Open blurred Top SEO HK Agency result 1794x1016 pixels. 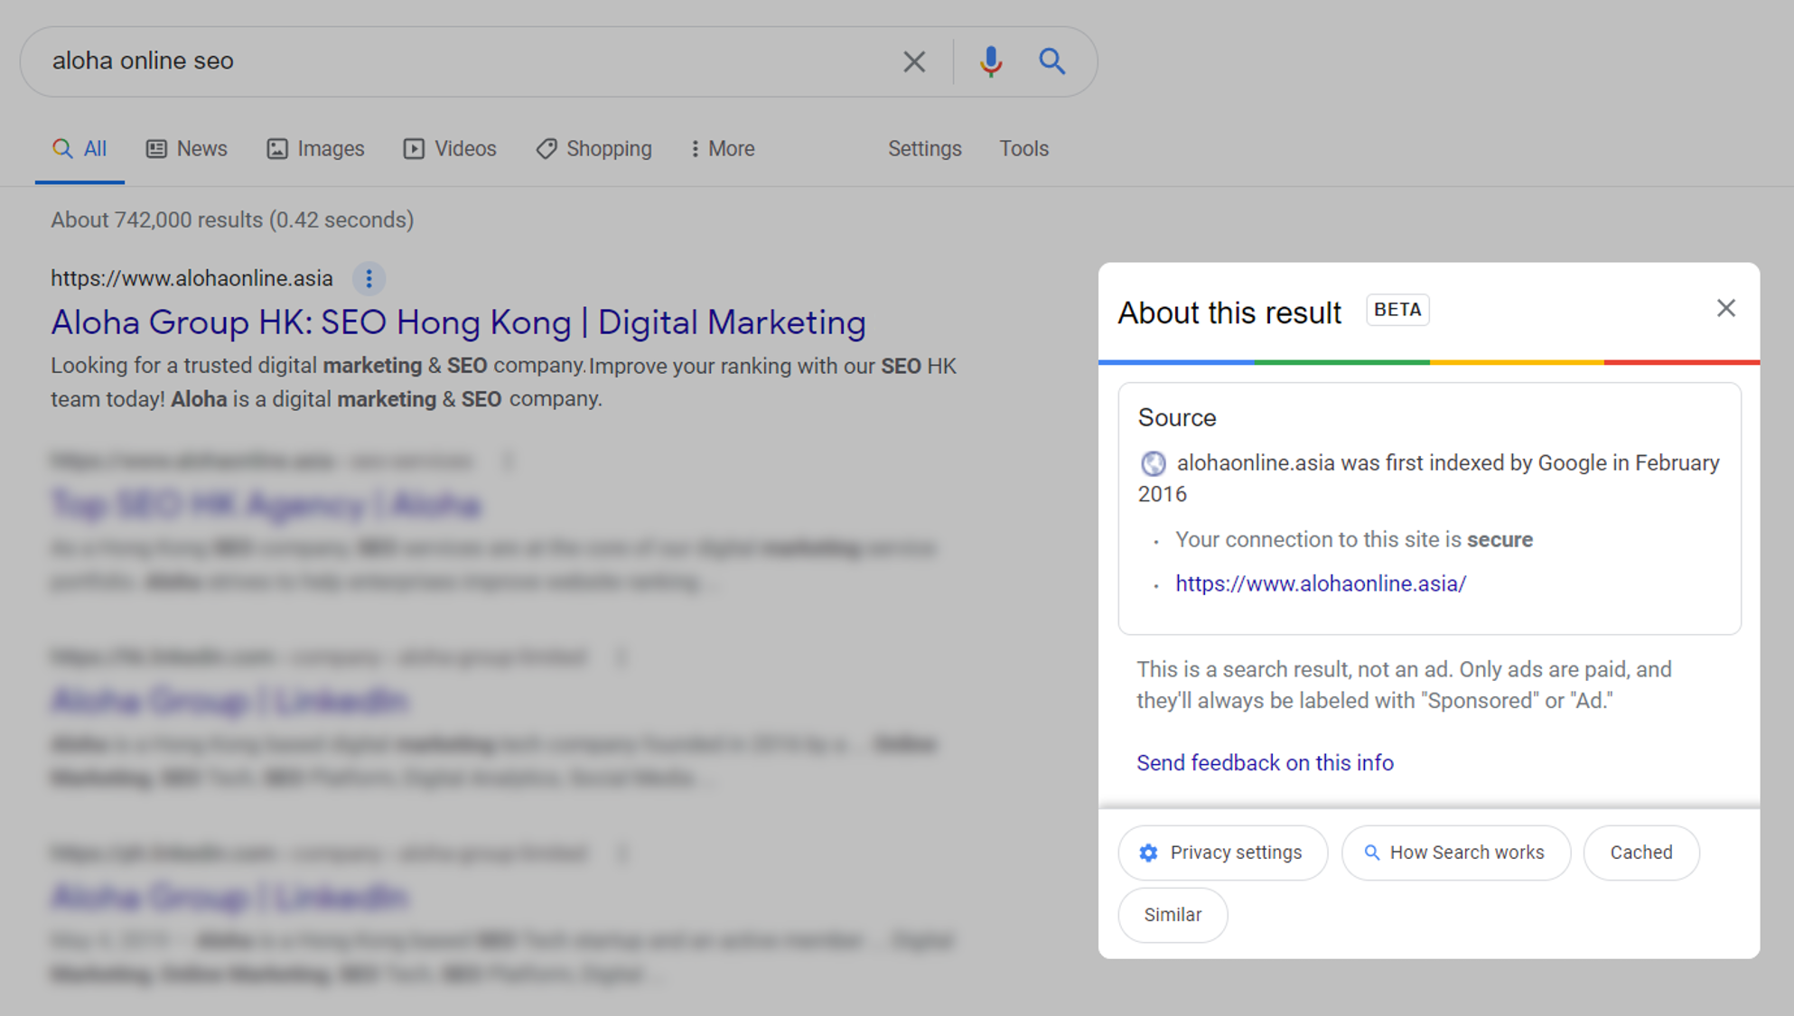click(266, 505)
